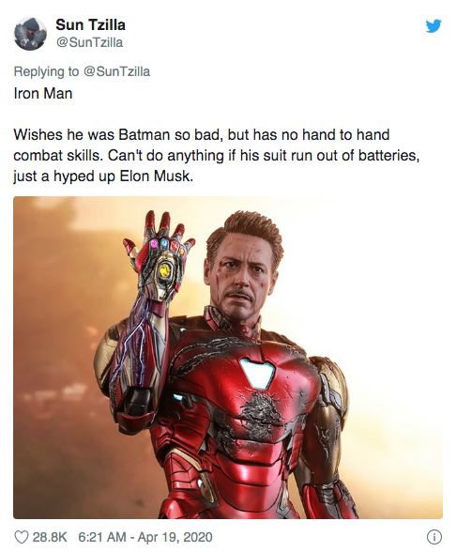
Task: Click the Twitter bird logo
Action: pyautogui.click(x=434, y=26)
